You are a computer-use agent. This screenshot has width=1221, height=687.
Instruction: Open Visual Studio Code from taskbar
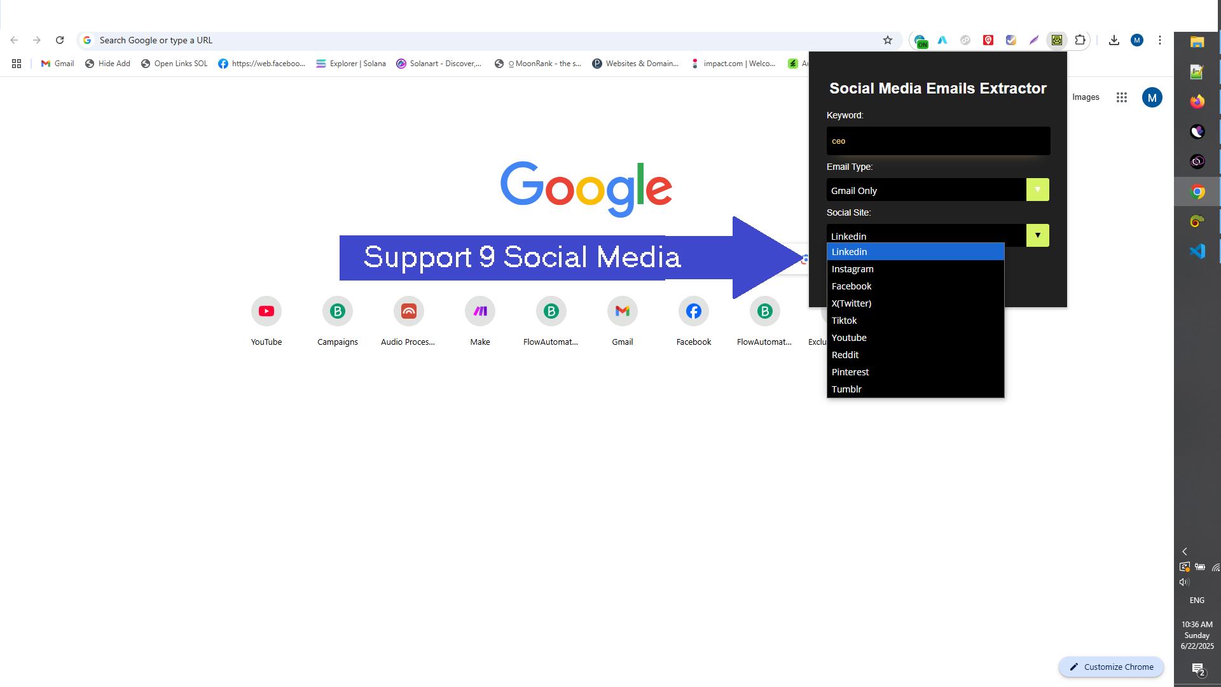[x=1197, y=251]
